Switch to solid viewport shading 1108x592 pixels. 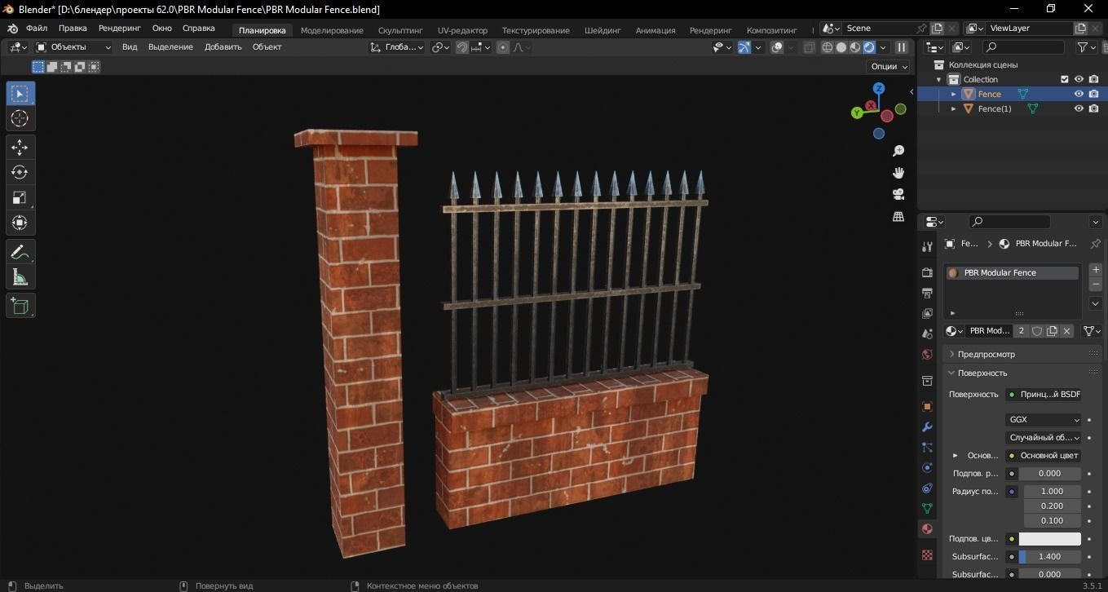841,47
